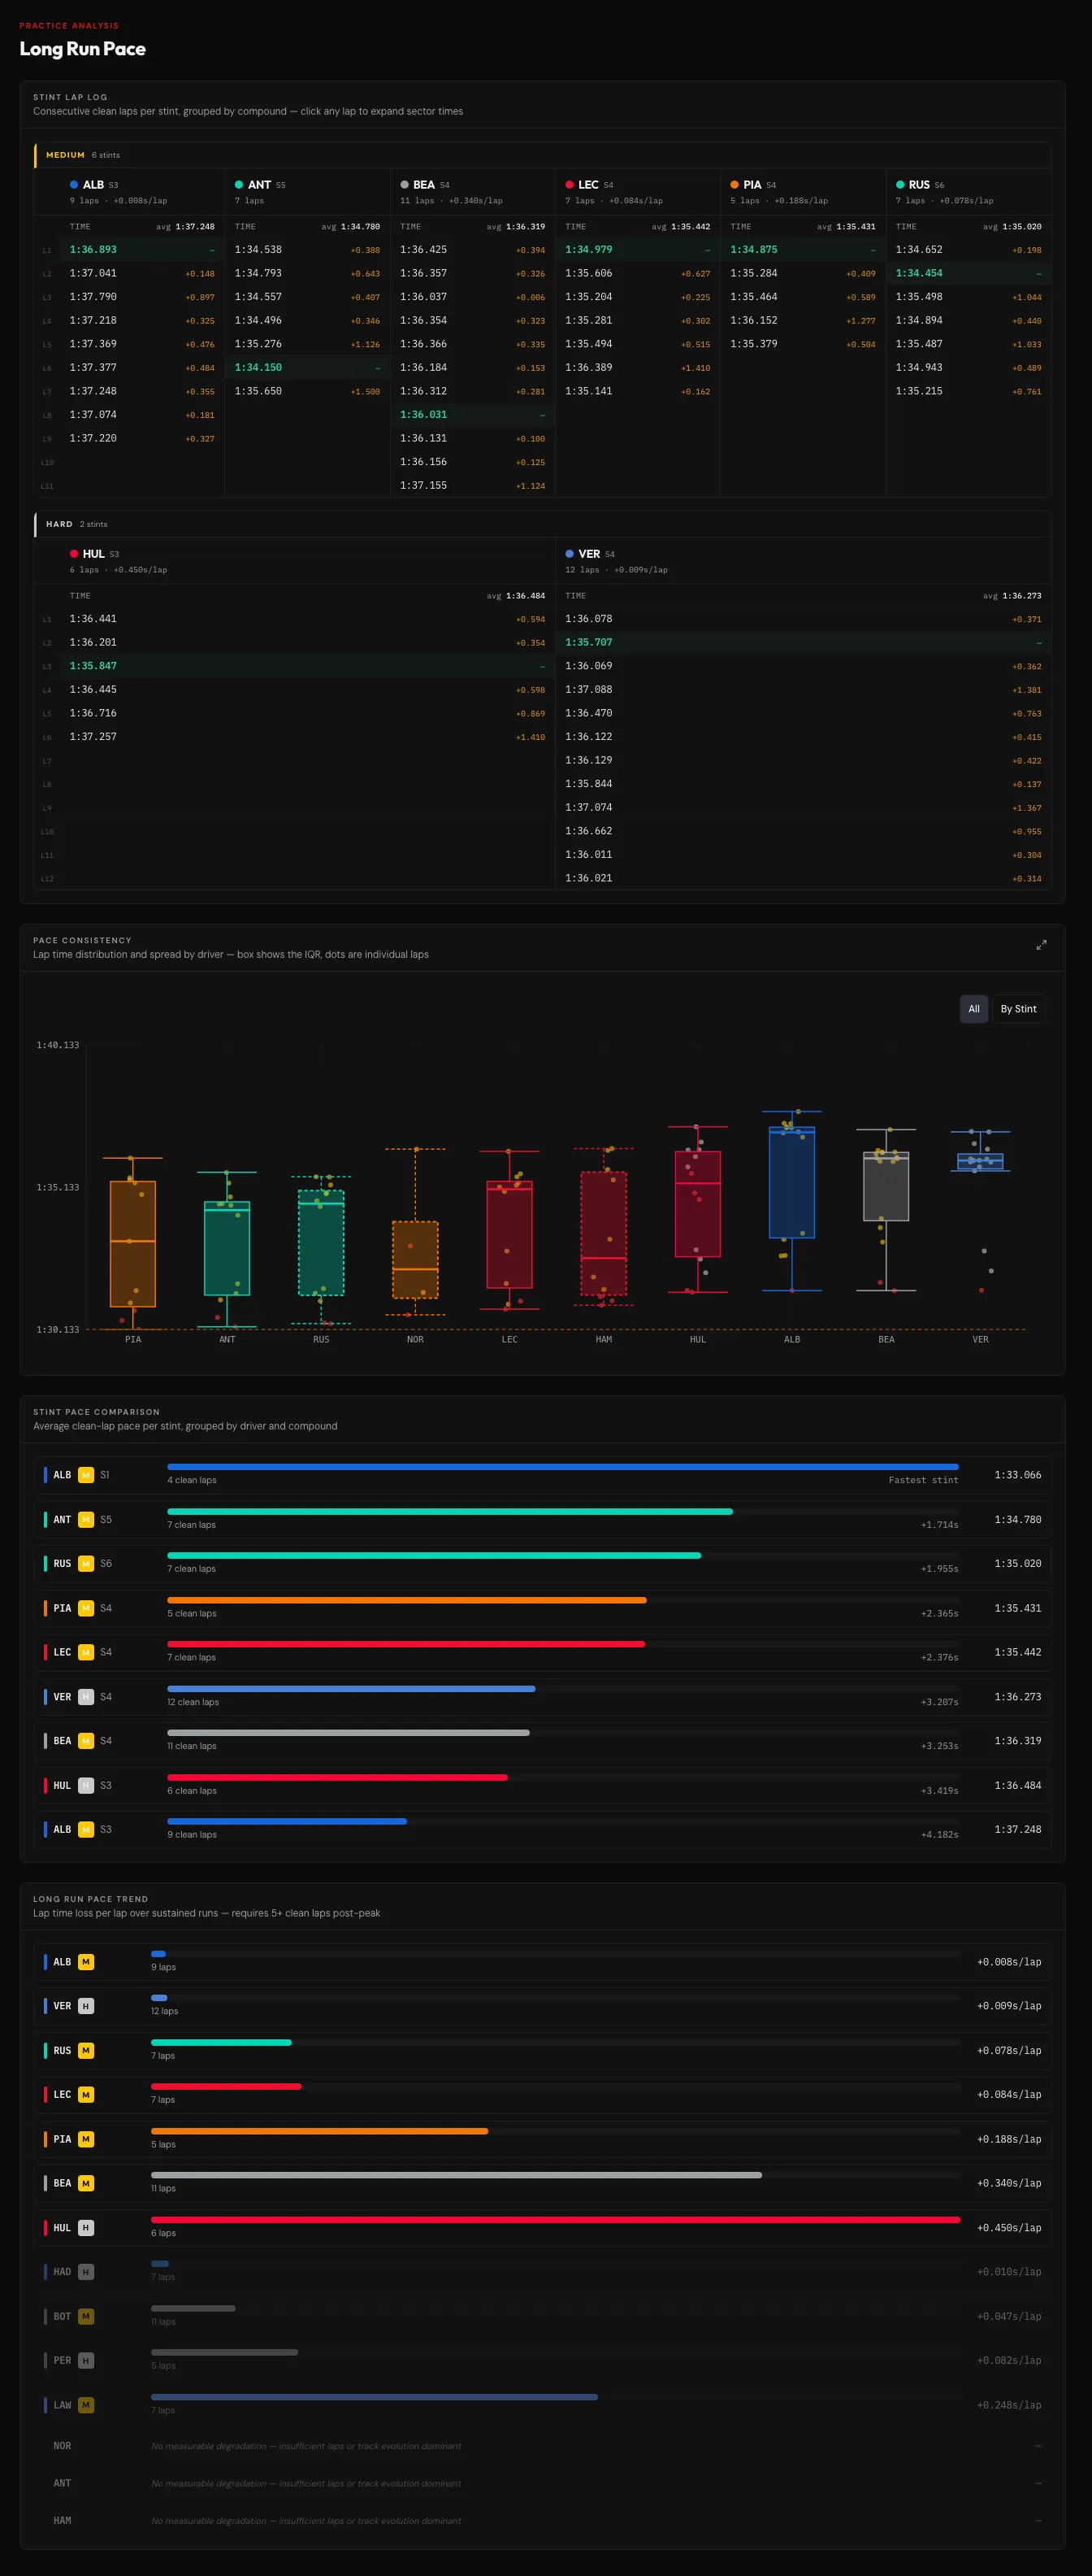This screenshot has height=2576, width=1092.
Task: Click the ALB S1 fastest stint pace bar
Action: click(x=562, y=1467)
